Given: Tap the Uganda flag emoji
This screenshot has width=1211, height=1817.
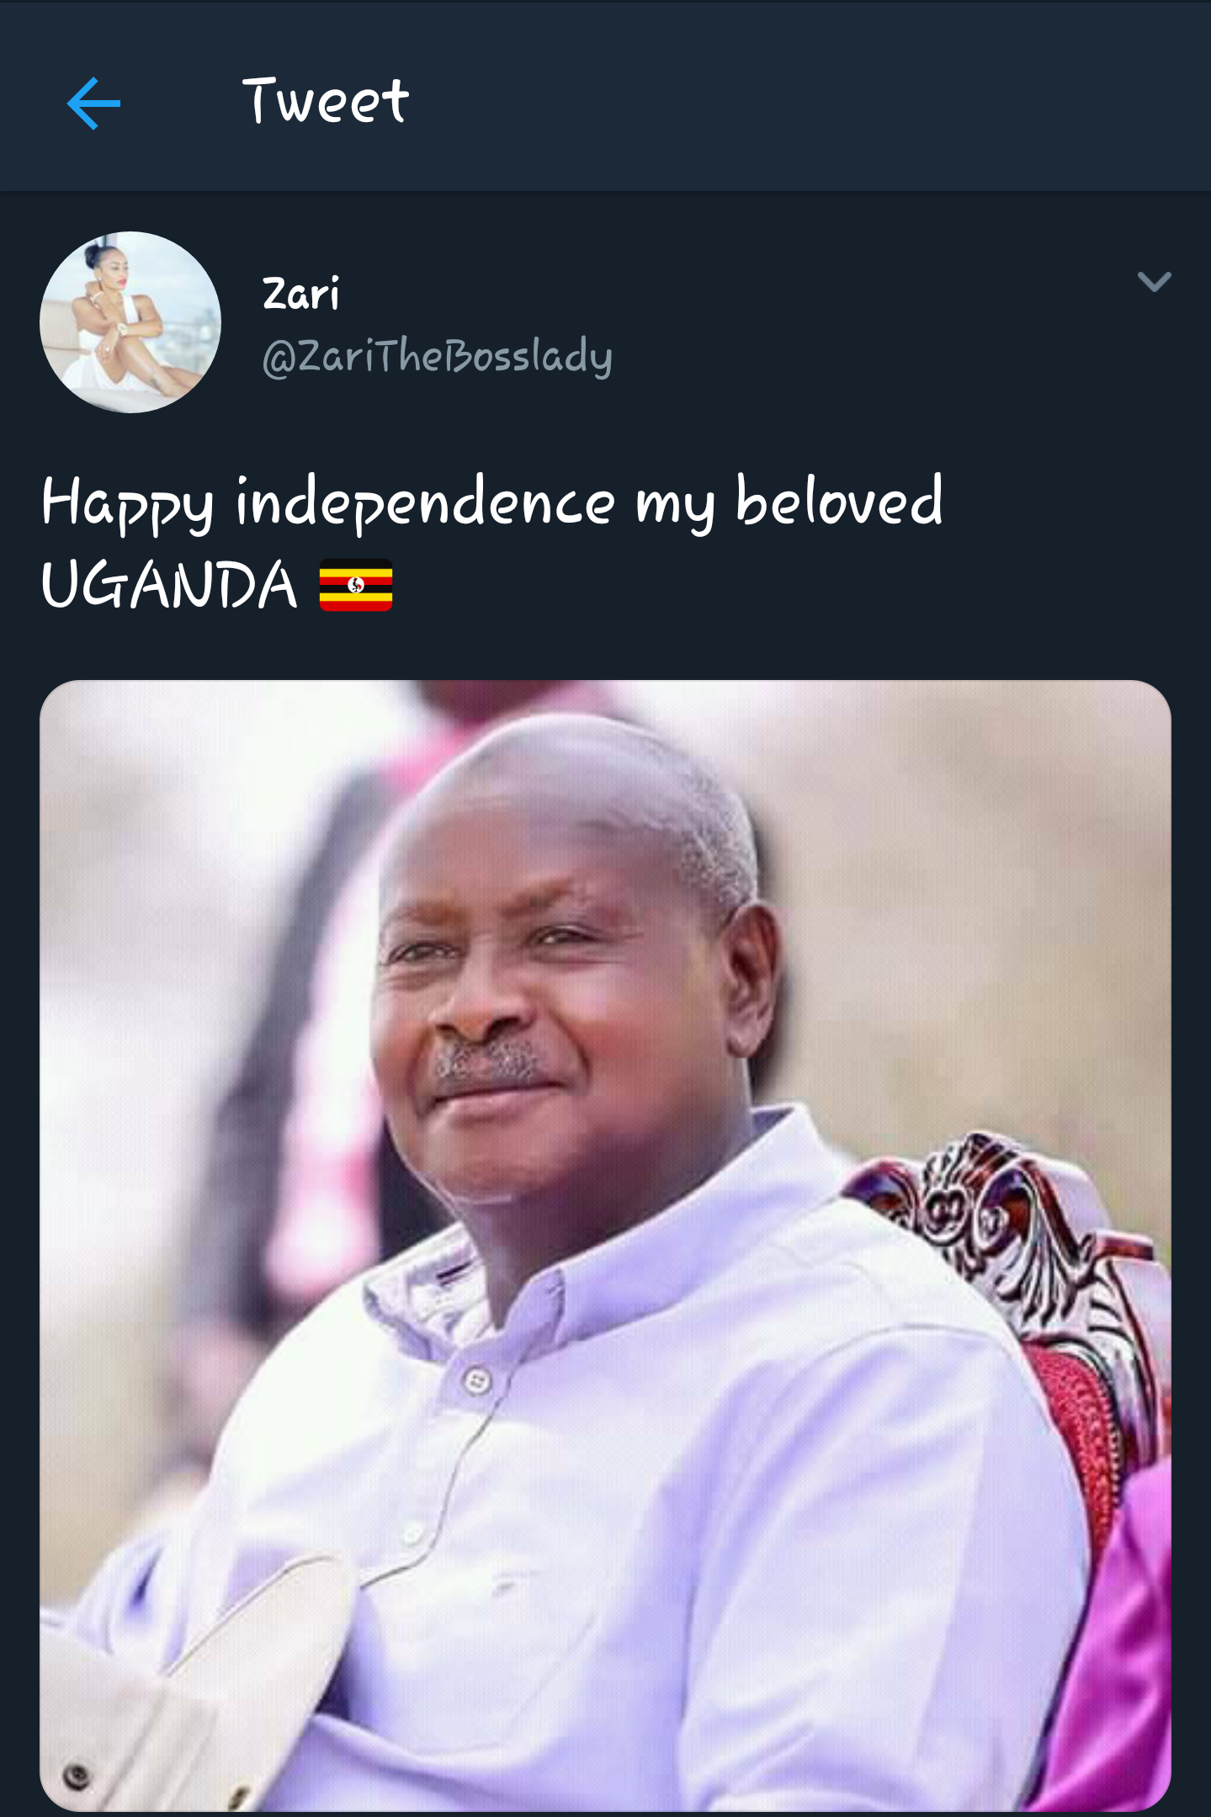Looking at the screenshot, I should pos(356,585).
